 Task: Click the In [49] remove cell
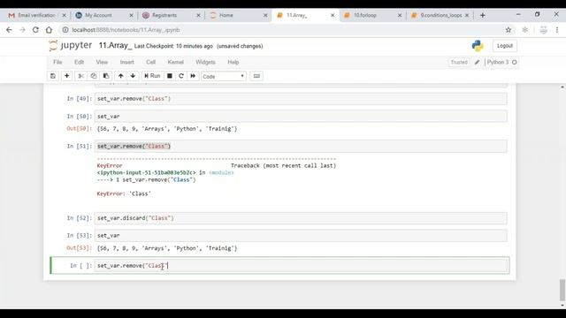pos(301,98)
